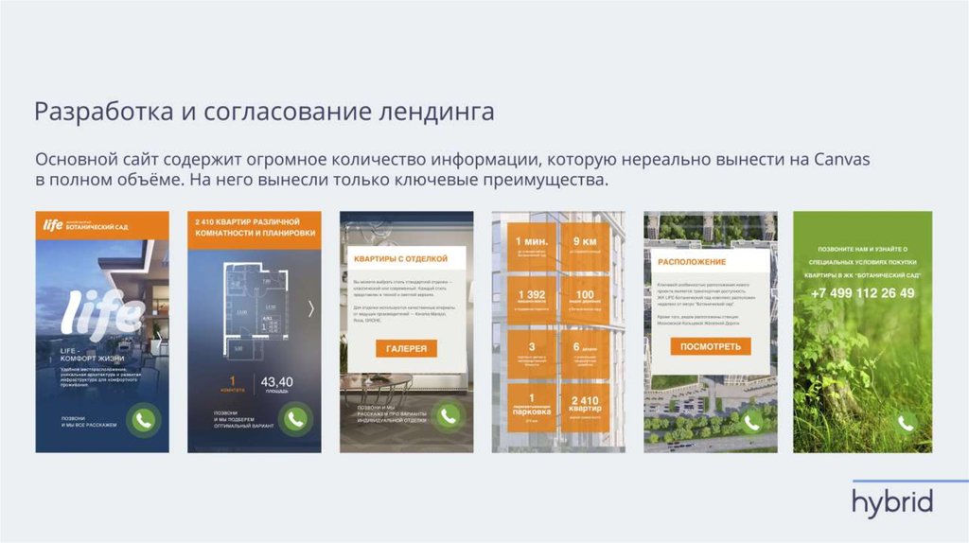Tap green phone icon on Life intro screen

144,421
